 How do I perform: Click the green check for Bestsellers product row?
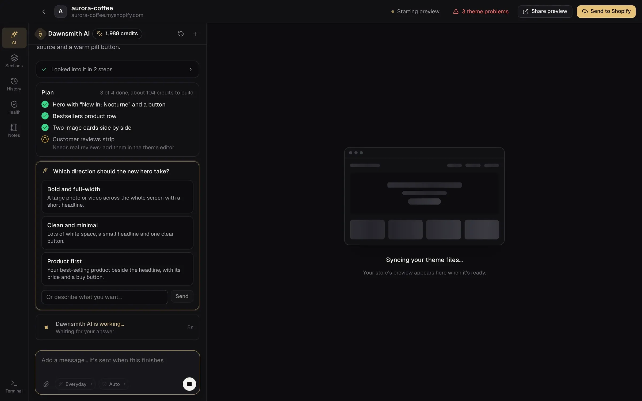(45, 116)
